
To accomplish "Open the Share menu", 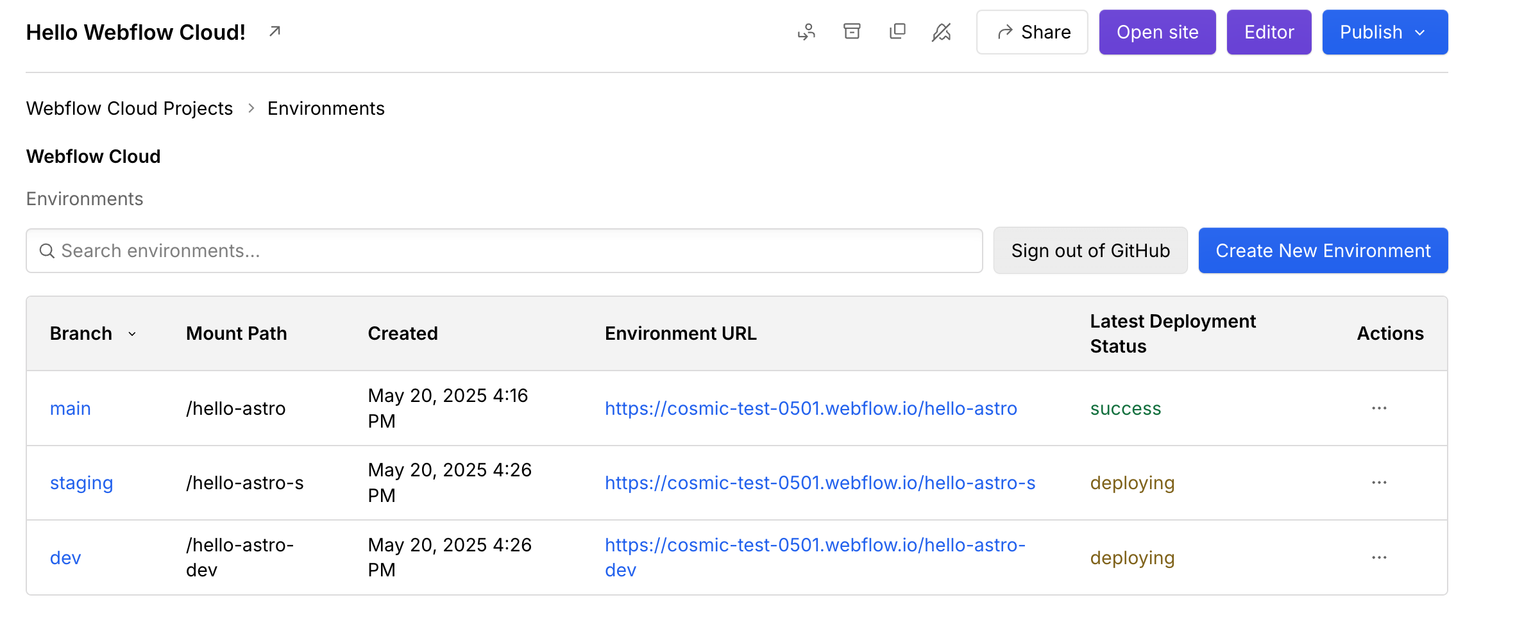I will [x=1031, y=31].
